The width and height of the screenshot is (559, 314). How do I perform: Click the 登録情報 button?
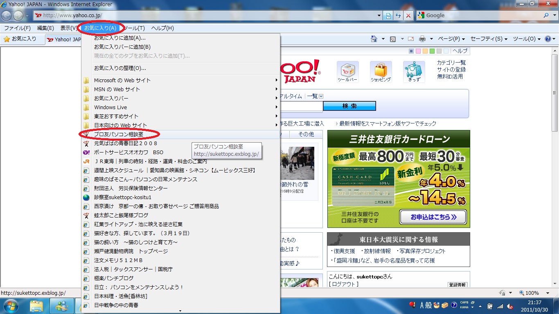[x=457, y=285]
